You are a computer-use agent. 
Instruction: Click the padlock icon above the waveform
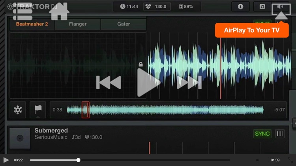[141, 64]
